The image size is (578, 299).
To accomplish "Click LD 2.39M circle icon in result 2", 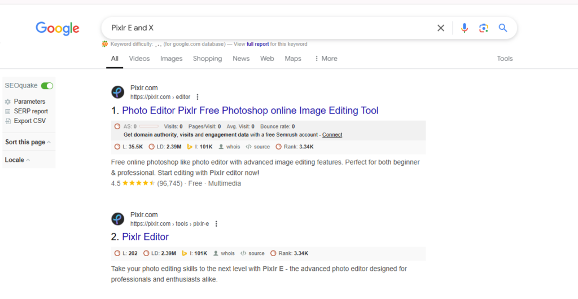I will point(146,253).
